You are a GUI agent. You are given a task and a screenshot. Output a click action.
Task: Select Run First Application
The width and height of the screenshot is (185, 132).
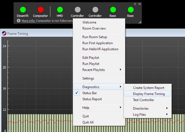99,43
